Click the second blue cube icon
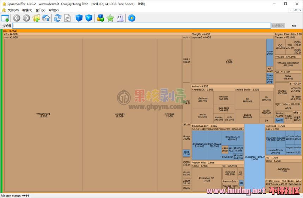Image resolution: width=303 pixels, height=198 pixels. 89,18
